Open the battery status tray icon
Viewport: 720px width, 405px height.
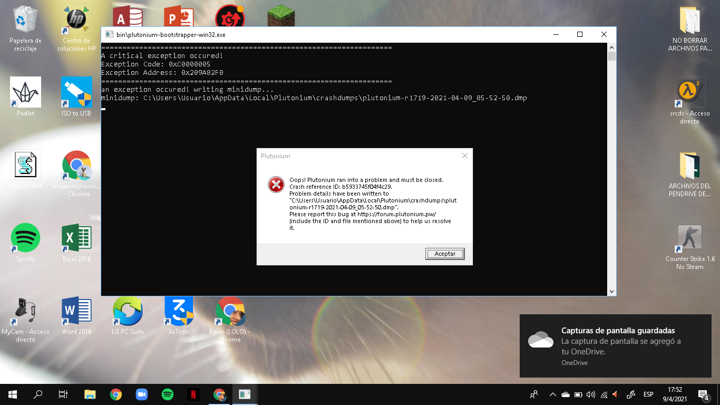click(578, 394)
